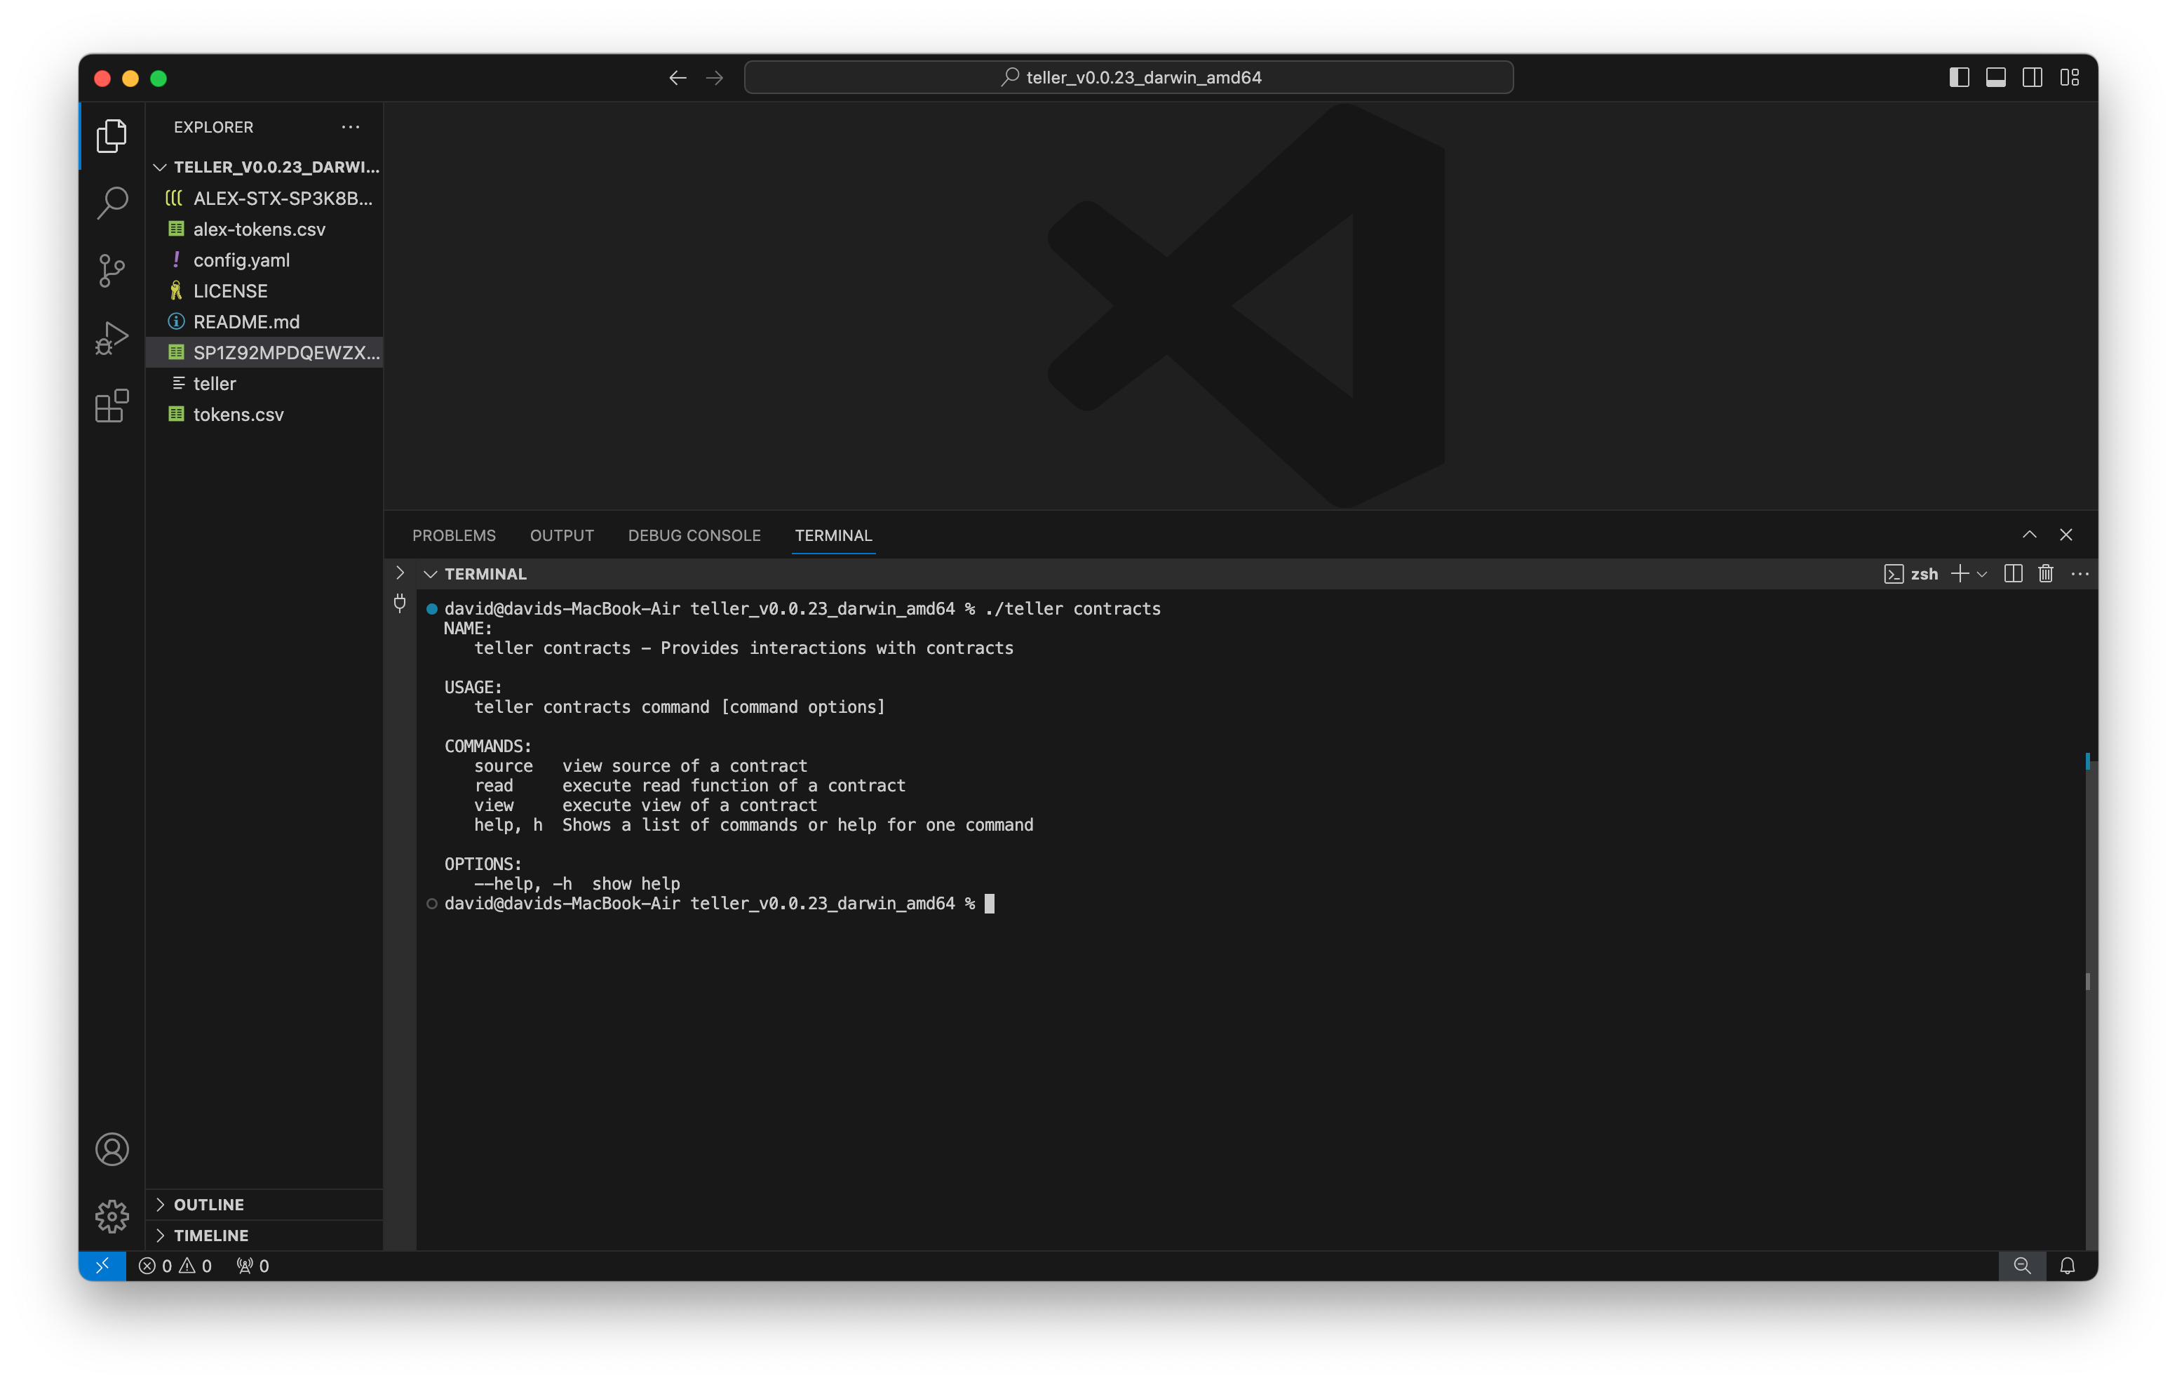
Task: Toggle the panel visibility
Action: point(1995,77)
